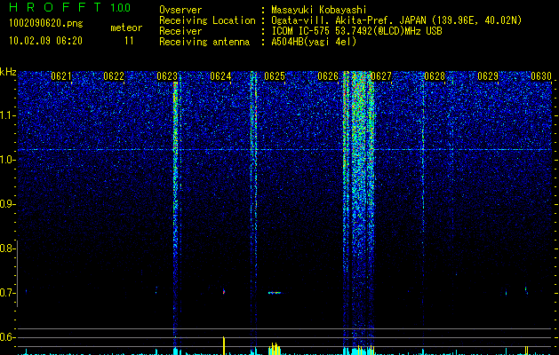Image resolution: width=559 pixels, height=355 pixels.
Task: Click the A504HB(yagi 4el) antenna text
Action: click(314, 42)
